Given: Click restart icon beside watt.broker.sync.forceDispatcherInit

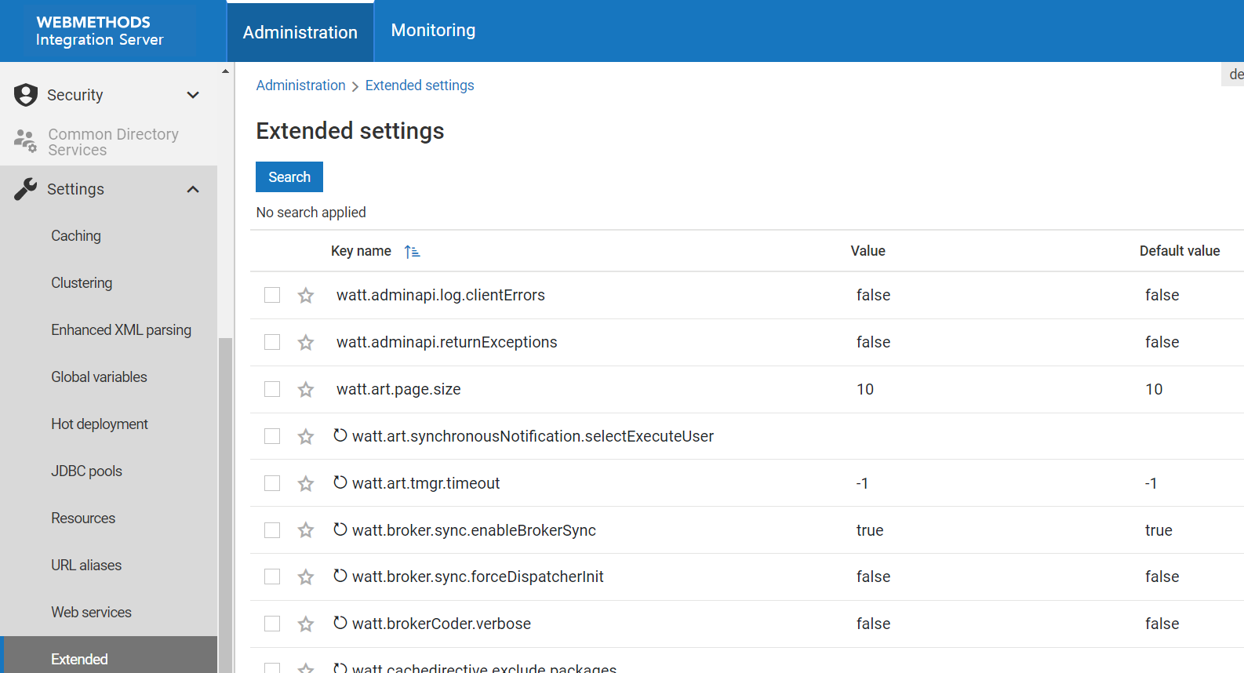Looking at the screenshot, I should [340, 576].
